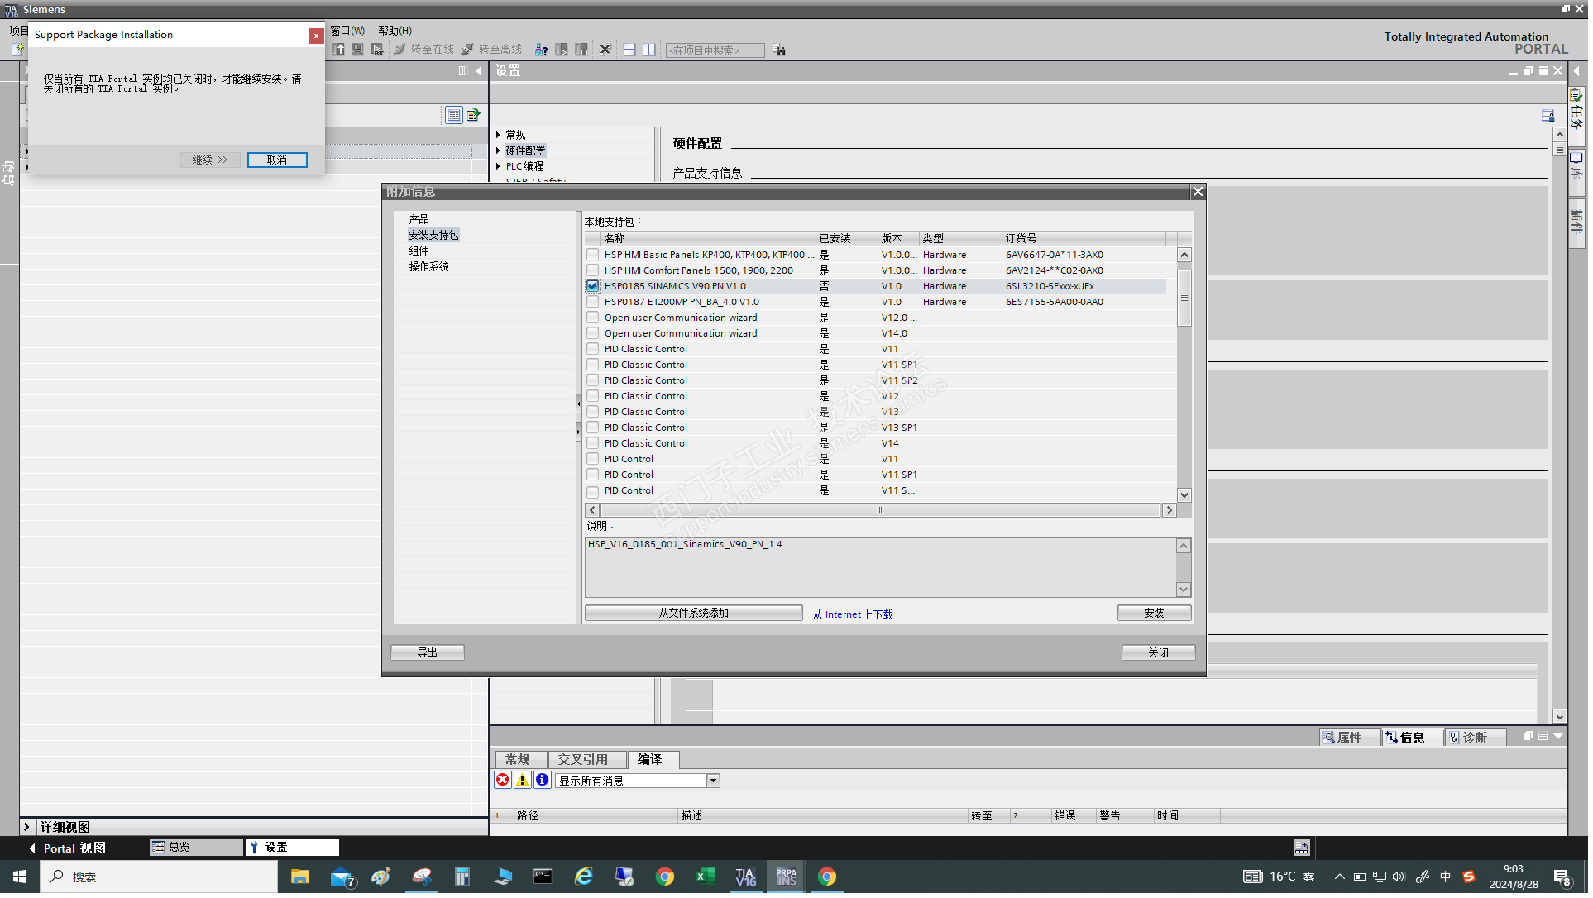Expand the PLC 编程 settings tree node
Screen dimensions: 1593x898
click(500, 167)
